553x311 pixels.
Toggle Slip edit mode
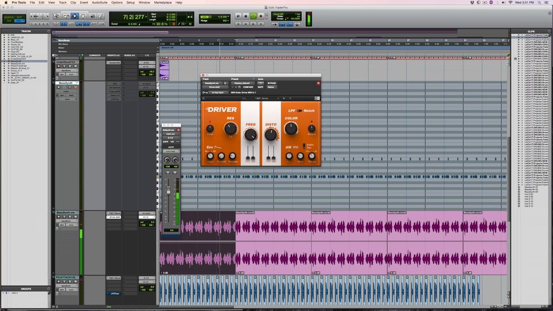9,21
